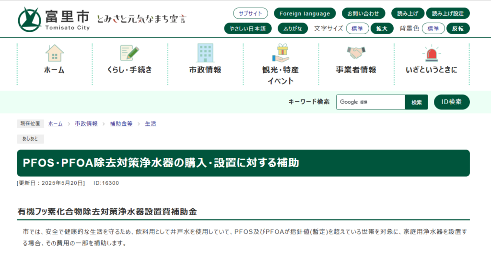
Task: Open the サブサイト button
Action: tap(250, 13)
